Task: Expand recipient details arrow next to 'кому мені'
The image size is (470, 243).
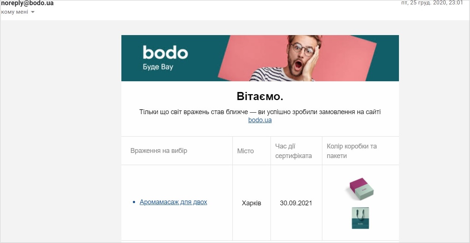Action: 33,12
